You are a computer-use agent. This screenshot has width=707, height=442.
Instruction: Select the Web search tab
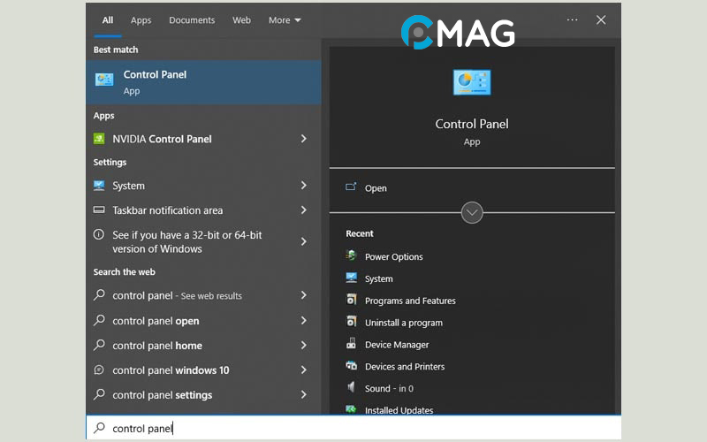pyautogui.click(x=241, y=20)
